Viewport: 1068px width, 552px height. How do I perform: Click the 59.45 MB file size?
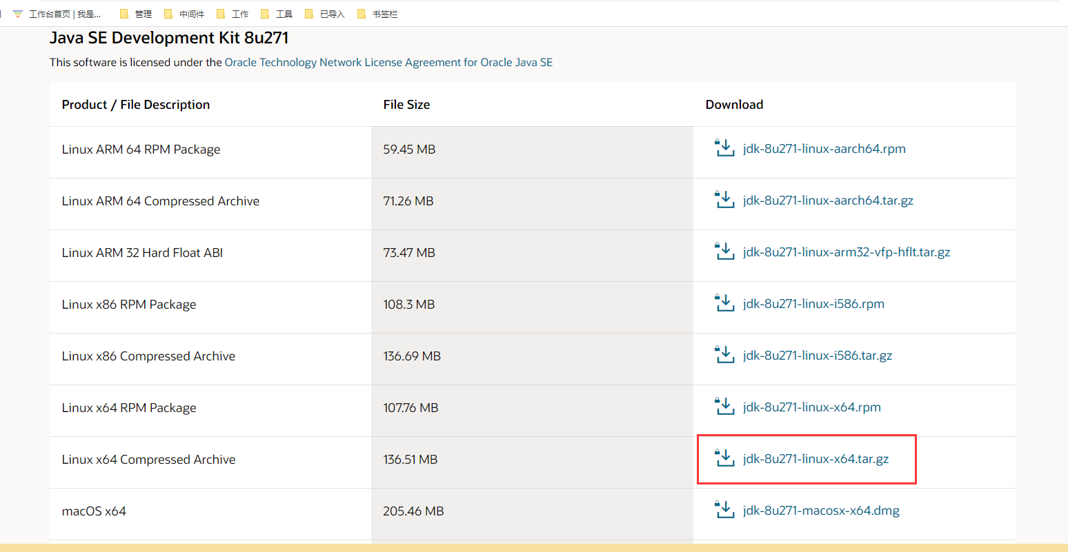pos(409,150)
